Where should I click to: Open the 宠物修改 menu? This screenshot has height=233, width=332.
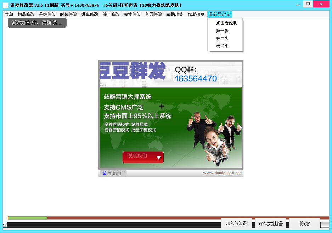[x=132, y=15]
